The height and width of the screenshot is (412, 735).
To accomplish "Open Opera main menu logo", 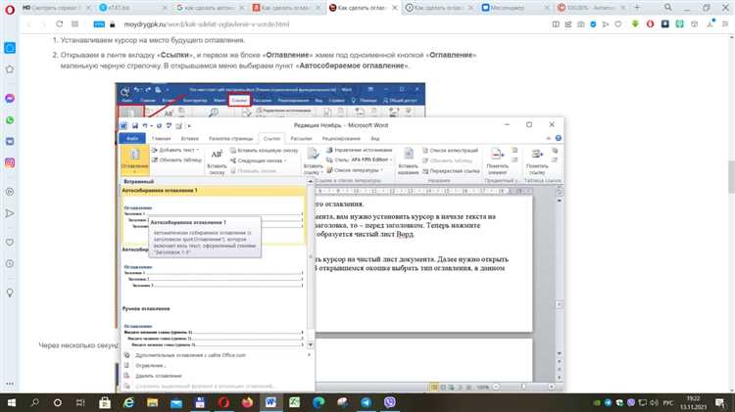I will (10, 9).
